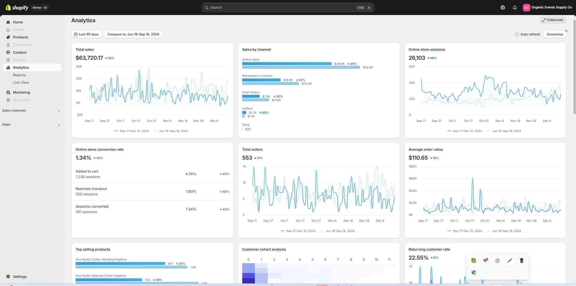Open the notifications bell icon
The width and height of the screenshot is (576, 286).
[x=515, y=8]
